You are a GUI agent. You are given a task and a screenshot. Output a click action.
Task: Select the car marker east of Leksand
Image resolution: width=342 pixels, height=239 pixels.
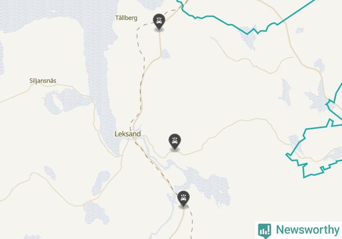(175, 141)
